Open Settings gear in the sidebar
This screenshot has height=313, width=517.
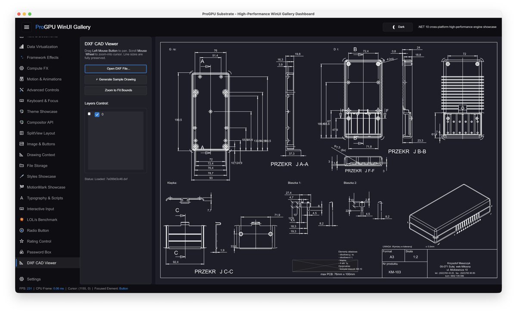[22, 279]
